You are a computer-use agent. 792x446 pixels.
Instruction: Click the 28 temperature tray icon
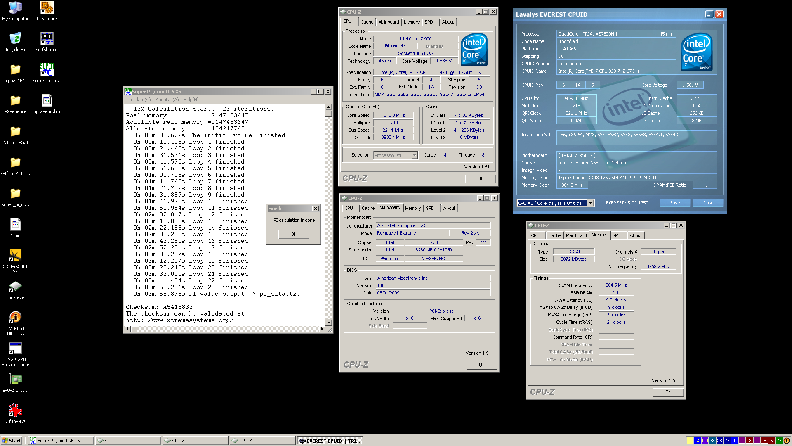tap(719, 441)
